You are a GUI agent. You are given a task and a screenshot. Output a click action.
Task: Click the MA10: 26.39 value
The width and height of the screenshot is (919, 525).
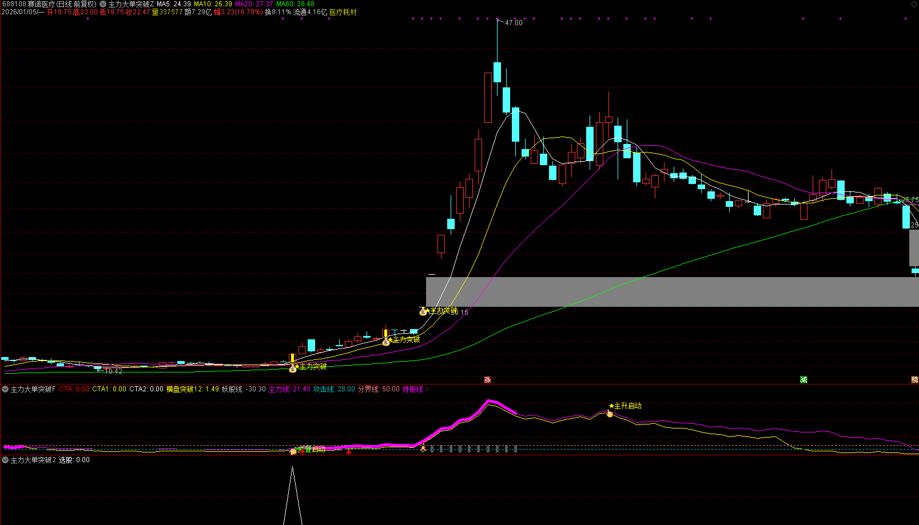coord(213,4)
